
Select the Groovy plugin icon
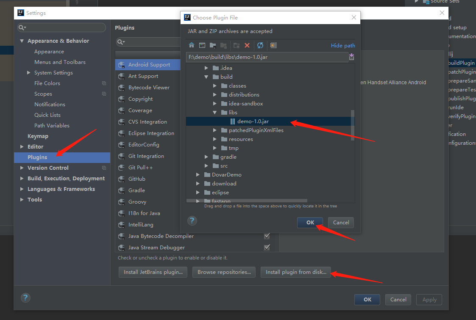(121, 202)
